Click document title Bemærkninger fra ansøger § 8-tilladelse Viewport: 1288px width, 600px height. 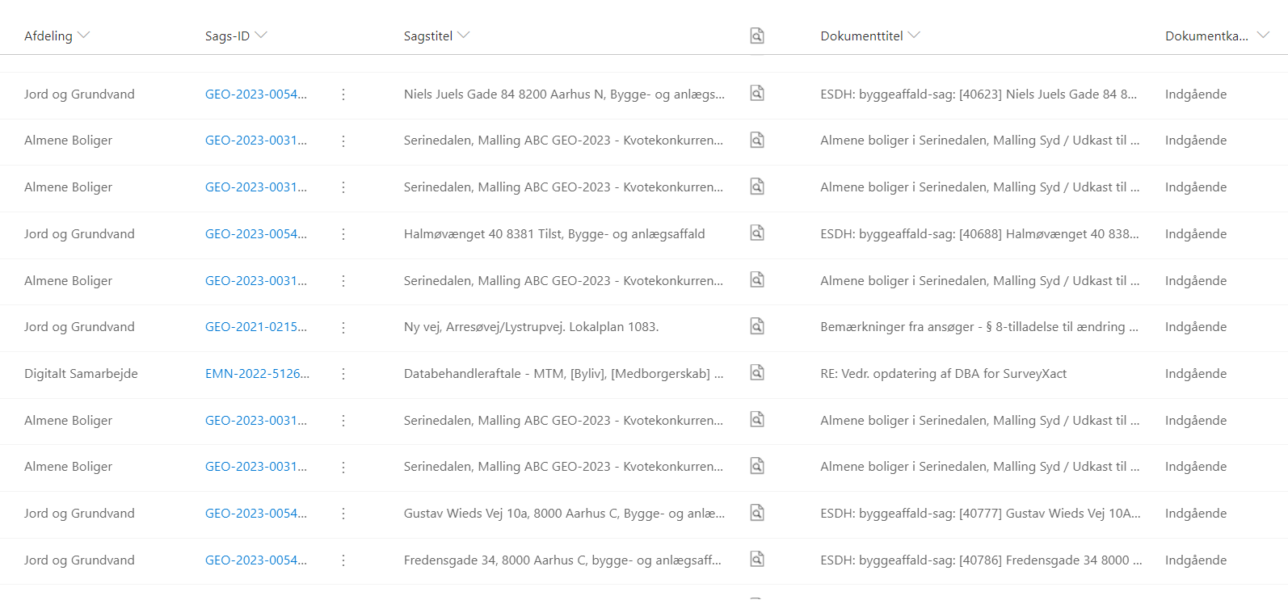979,327
